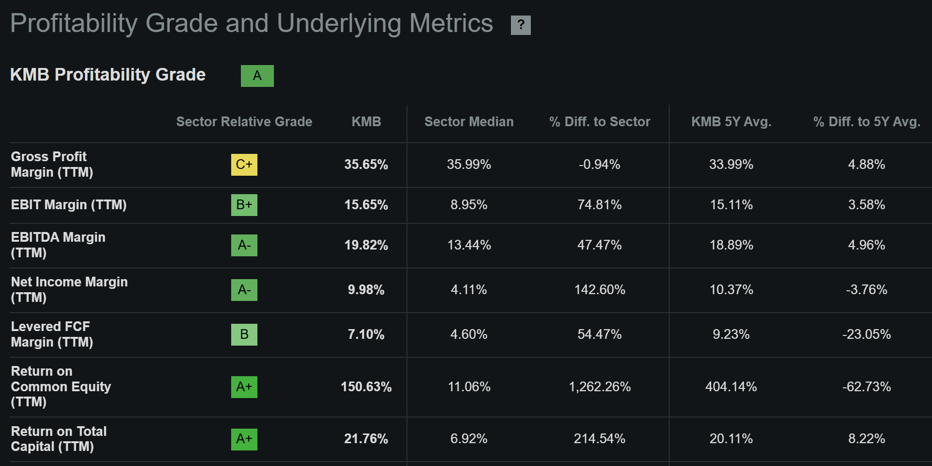The height and width of the screenshot is (466, 932).
Task: Click the 150.63% Return on Common Equity value
Action: pos(367,387)
